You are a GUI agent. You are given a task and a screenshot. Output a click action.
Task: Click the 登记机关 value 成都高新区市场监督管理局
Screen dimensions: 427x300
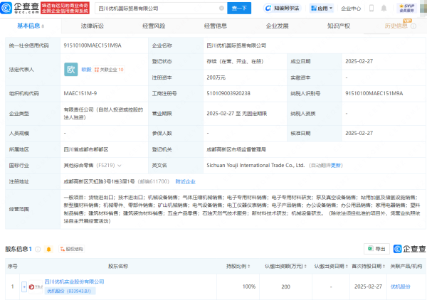click(x=236, y=149)
